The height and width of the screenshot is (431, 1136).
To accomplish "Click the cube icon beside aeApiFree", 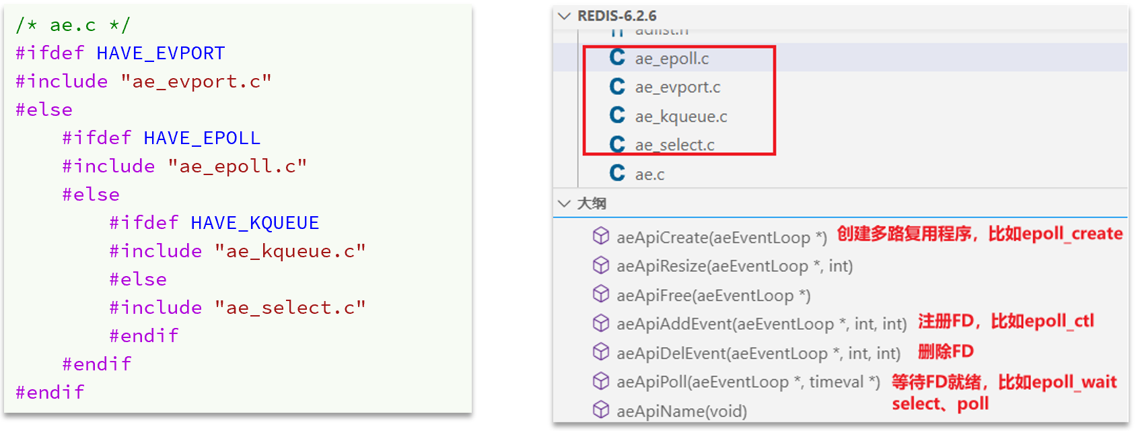I will pyautogui.click(x=600, y=295).
